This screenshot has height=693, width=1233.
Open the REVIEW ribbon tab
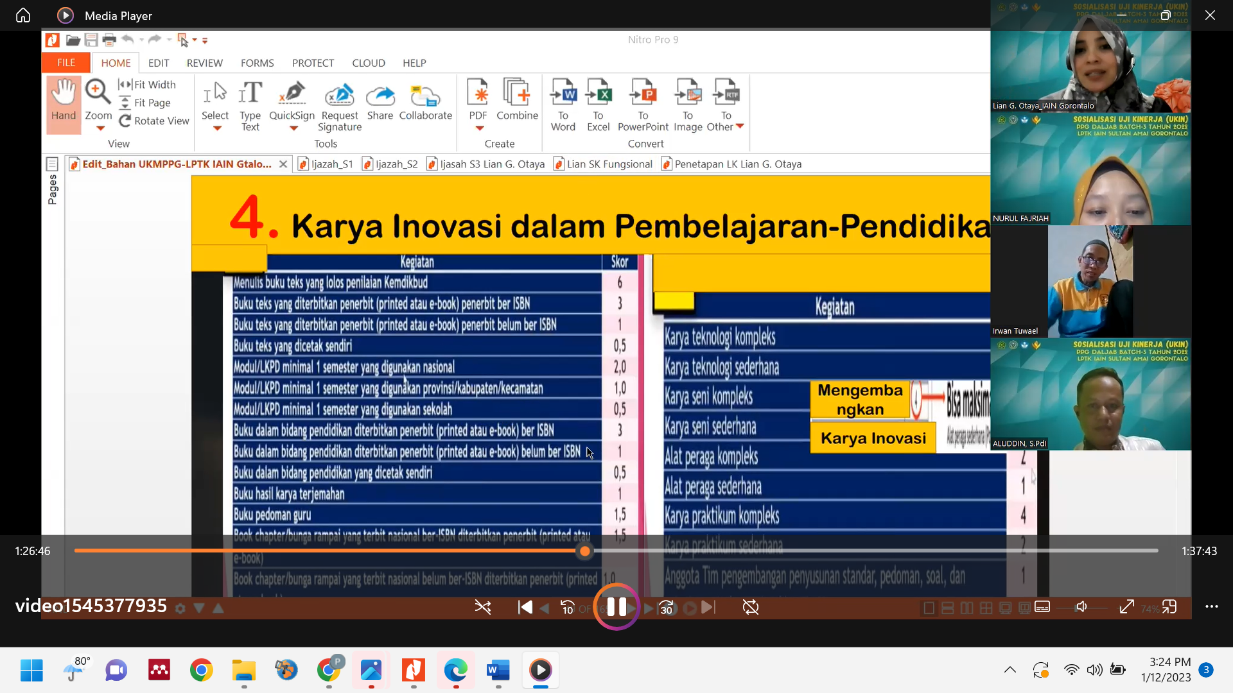coord(204,63)
